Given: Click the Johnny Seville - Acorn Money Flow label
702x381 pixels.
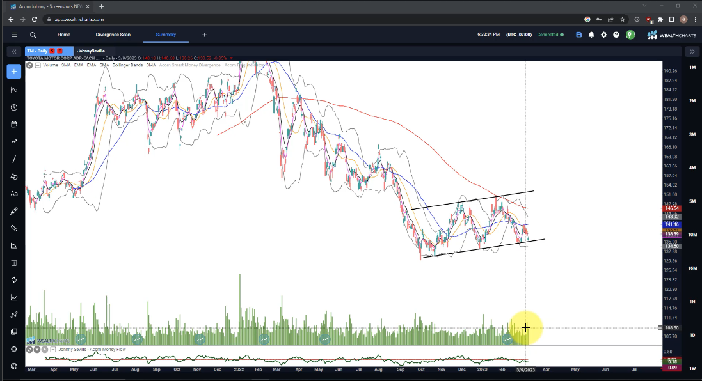Looking at the screenshot, I should [x=92, y=349].
